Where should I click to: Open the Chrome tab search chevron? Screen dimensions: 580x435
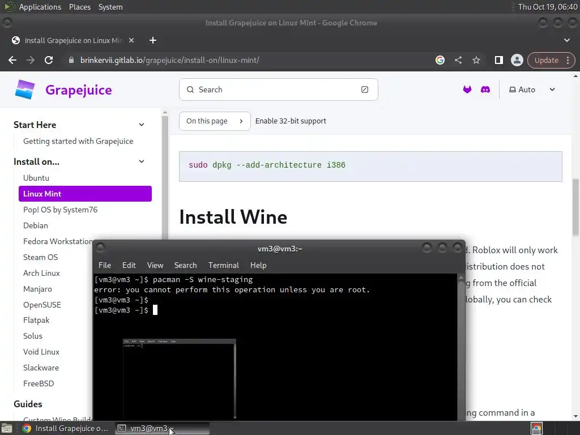tap(566, 40)
